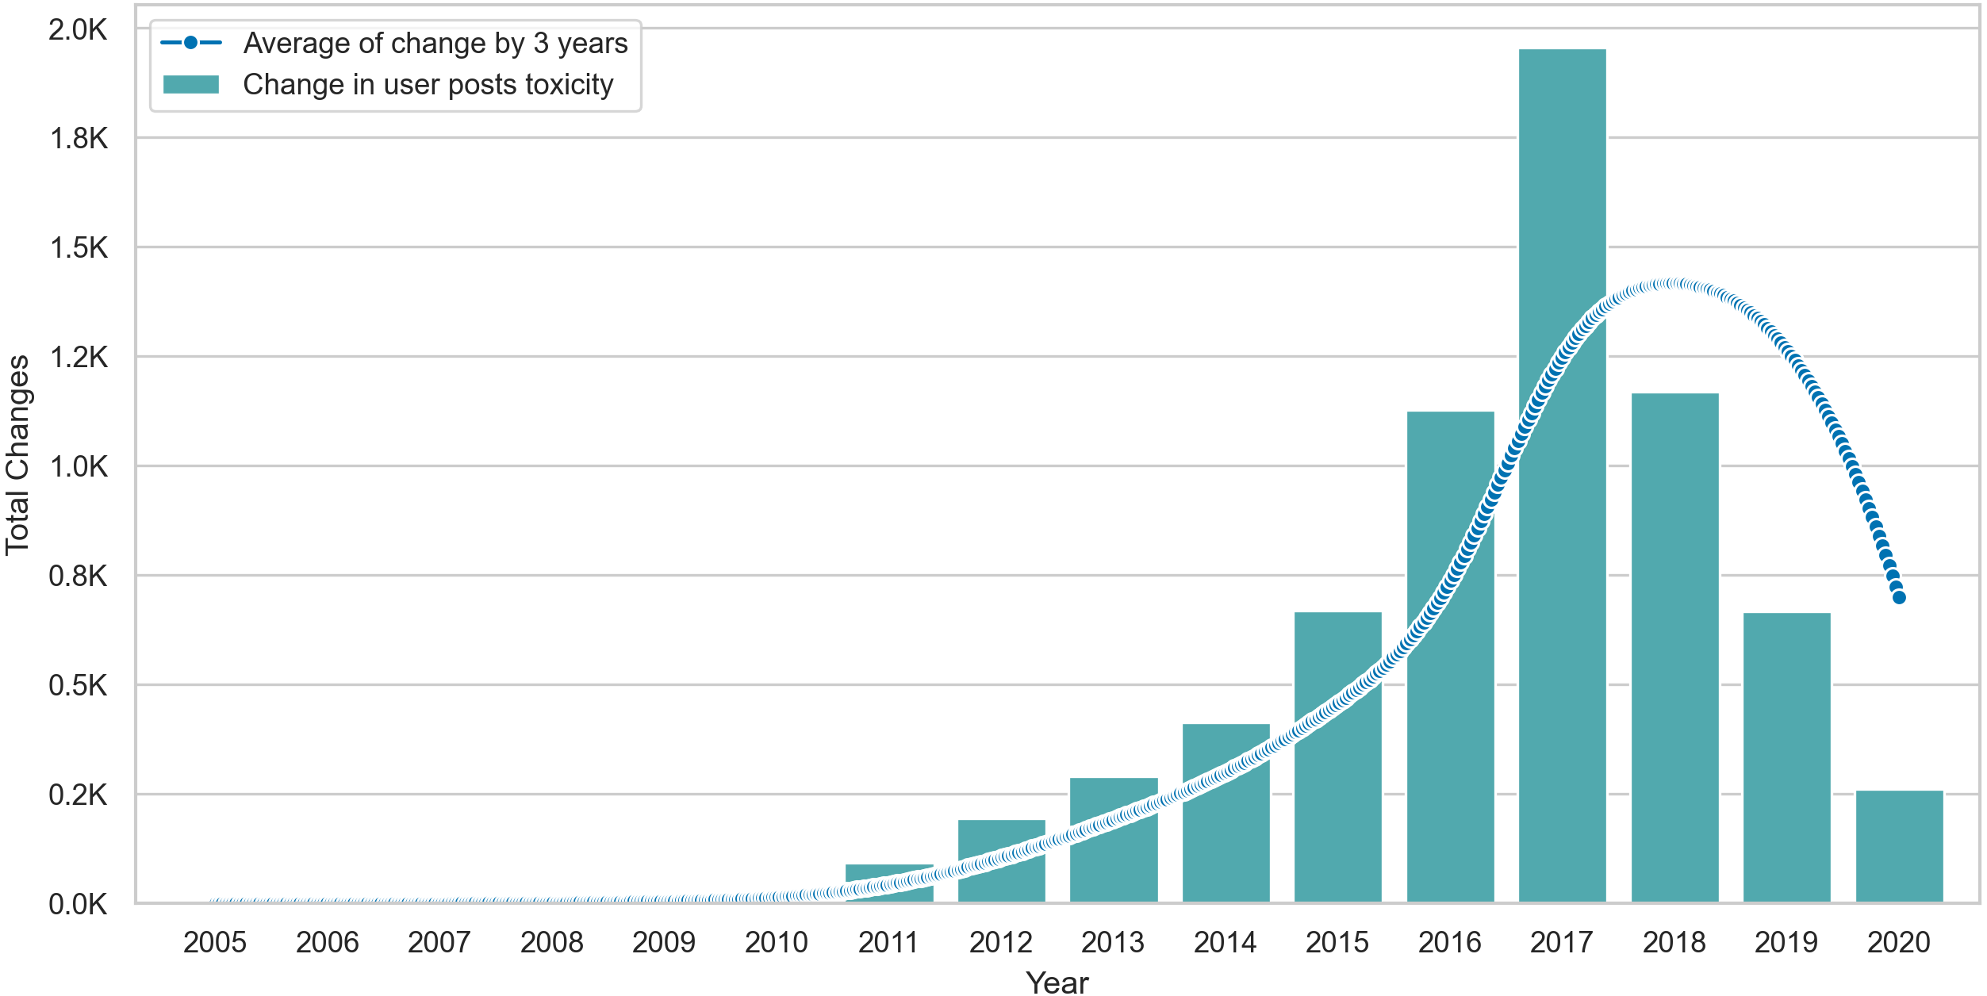Click the 2009 x-axis label
This screenshot has height=996, width=1987.
pyautogui.click(x=664, y=943)
